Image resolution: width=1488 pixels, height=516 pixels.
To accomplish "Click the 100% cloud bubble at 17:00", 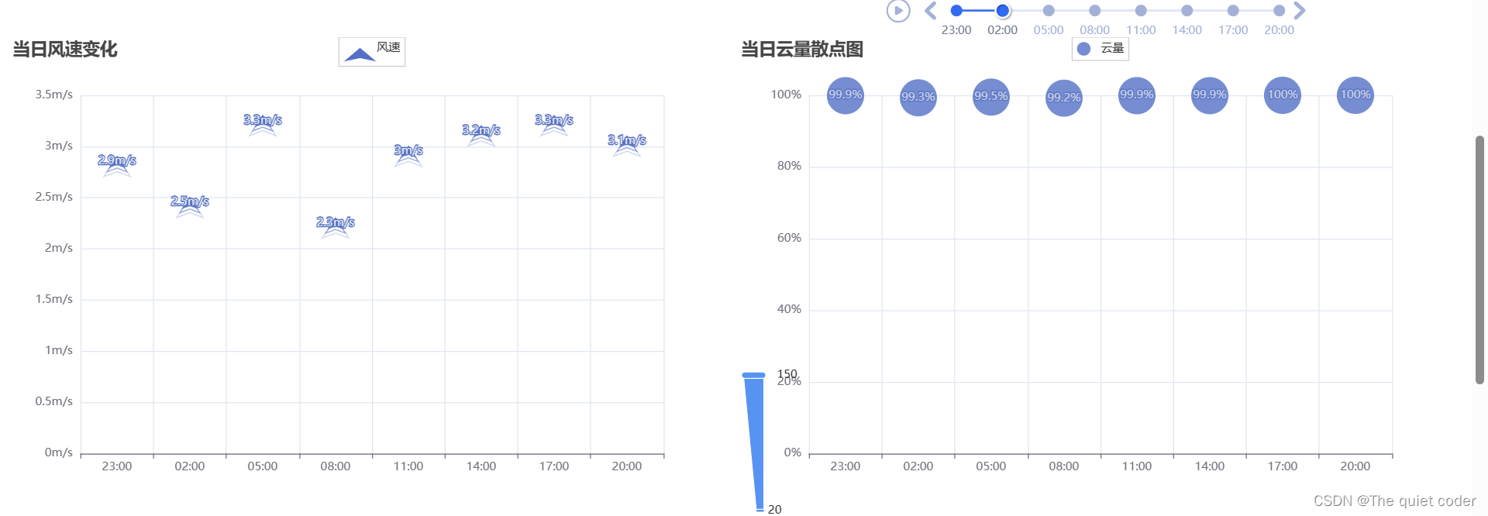I will (x=1283, y=95).
